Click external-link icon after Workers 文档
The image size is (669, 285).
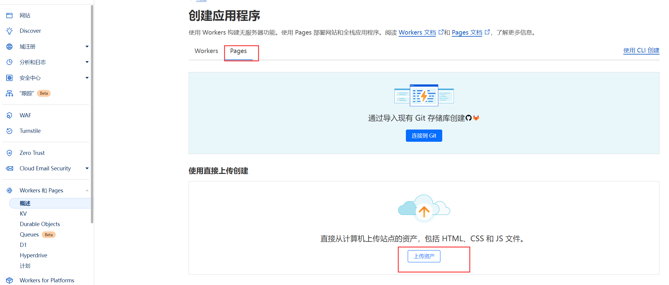tap(441, 32)
